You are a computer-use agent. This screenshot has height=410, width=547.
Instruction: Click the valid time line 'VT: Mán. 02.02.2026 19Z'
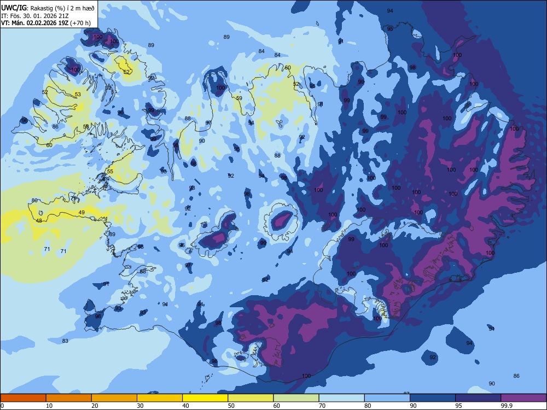tap(34, 23)
